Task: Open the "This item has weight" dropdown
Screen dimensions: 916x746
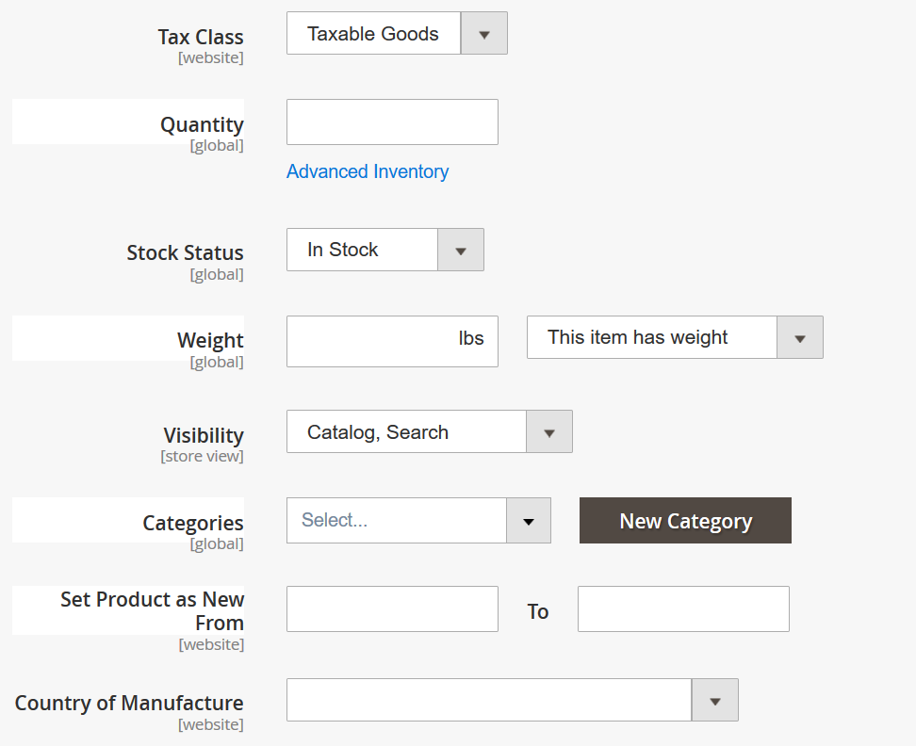Action: coord(674,337)
